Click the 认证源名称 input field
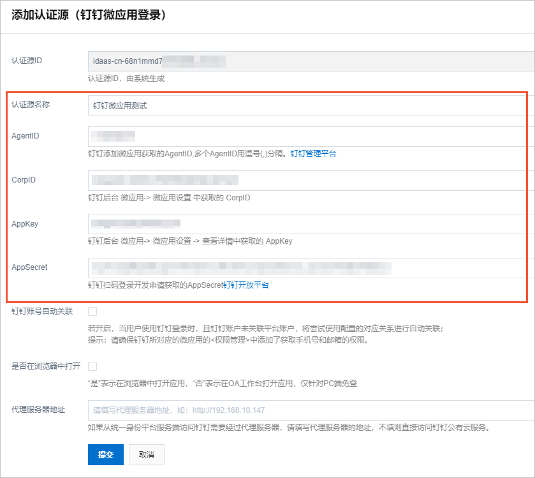535x478 pixels. pyautogui.click(x=311, y=105)
